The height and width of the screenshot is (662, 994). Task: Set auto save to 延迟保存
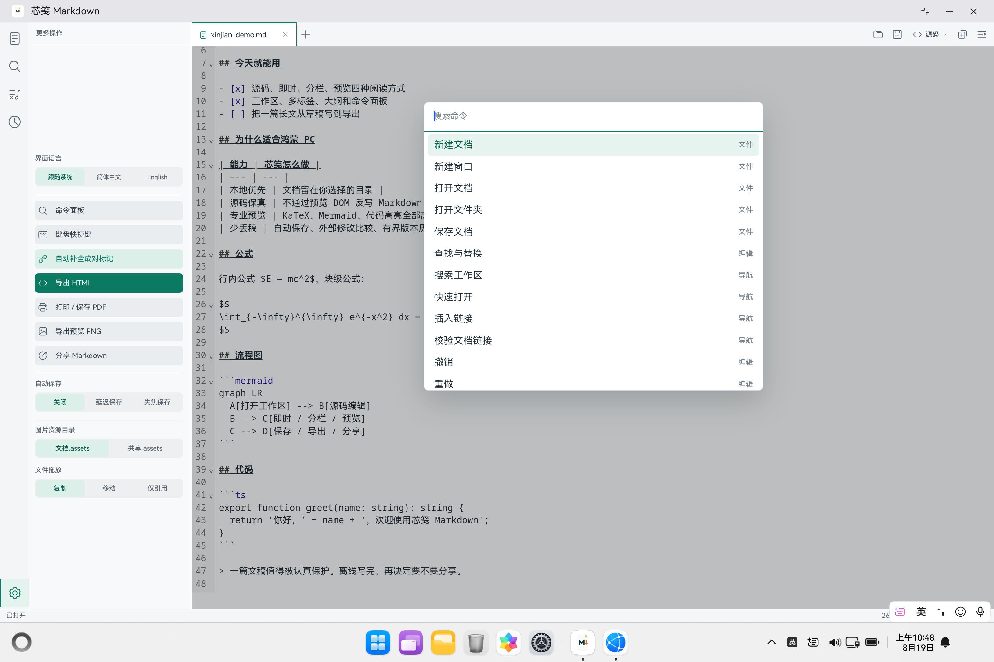109,402
